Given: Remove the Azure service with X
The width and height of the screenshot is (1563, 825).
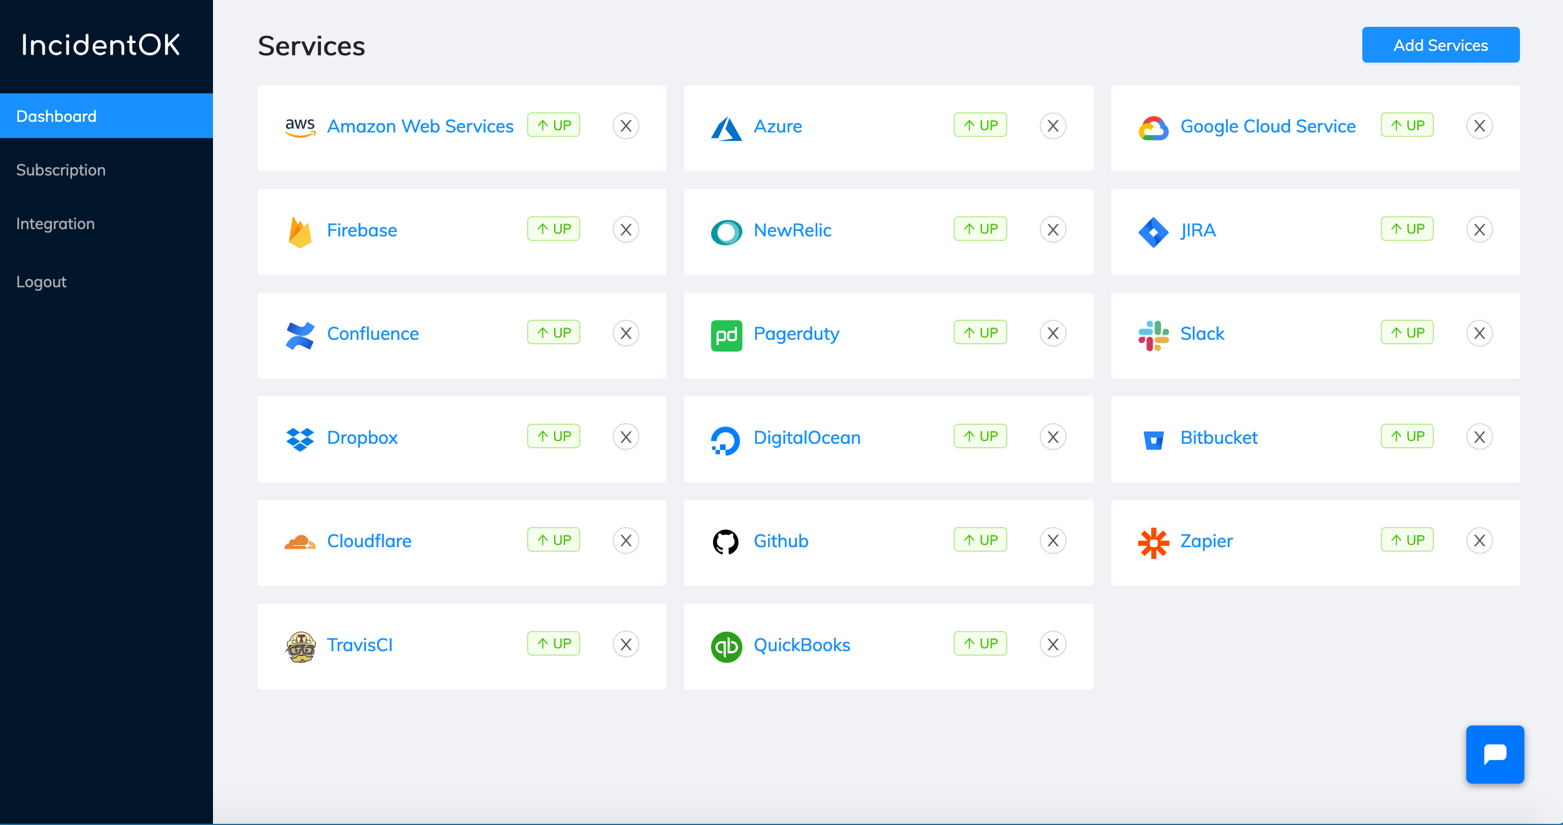Looking at the screenshot, I should point(1053,126).
